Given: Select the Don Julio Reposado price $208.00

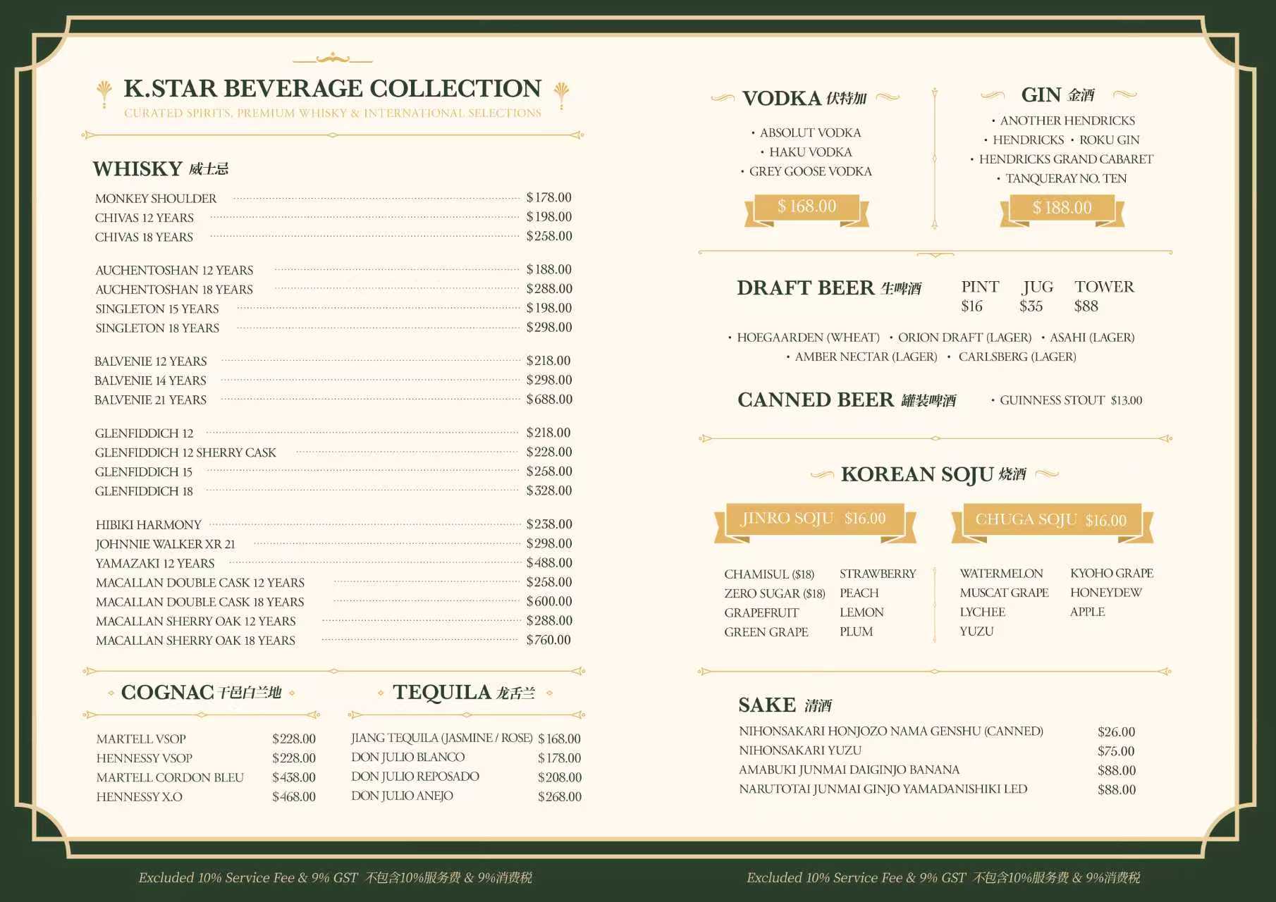Looking at the screenshot, I should click(x=560, y=777).
